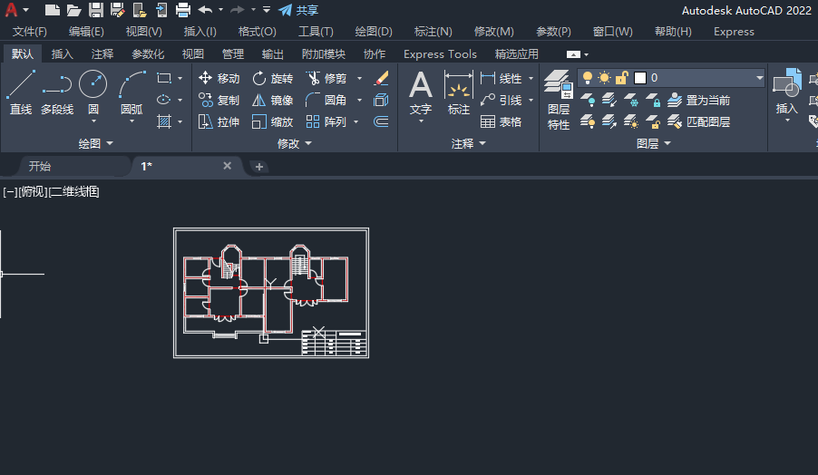Open the Modify (修改) menu
818x475 pixels.
(493, 32)
